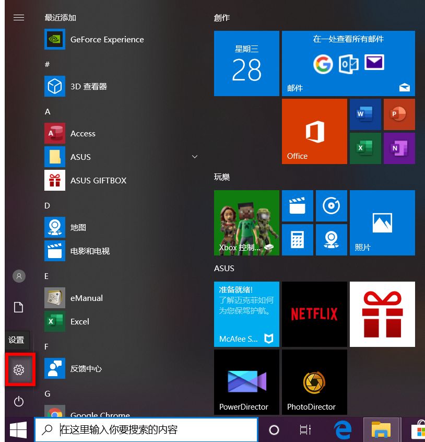425x442 pixels.
Task: Launch GeForce Experience from 最近添加
Action: point(106,39)
